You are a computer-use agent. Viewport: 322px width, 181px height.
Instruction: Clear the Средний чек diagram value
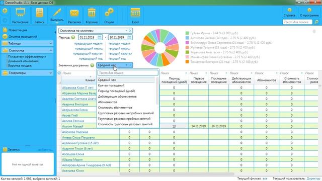[x=130, y=65]
